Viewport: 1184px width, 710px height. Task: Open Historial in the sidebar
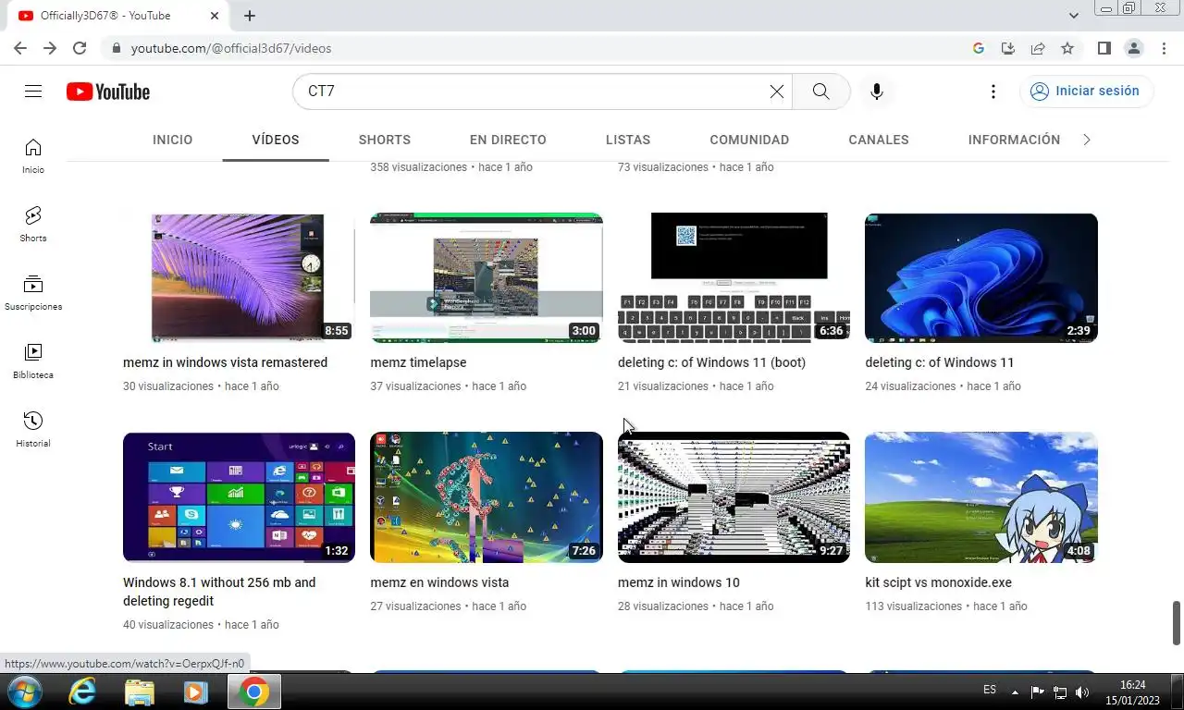33,429
